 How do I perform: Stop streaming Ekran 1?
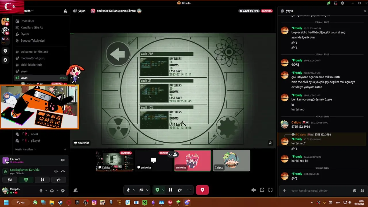[63, 160]
